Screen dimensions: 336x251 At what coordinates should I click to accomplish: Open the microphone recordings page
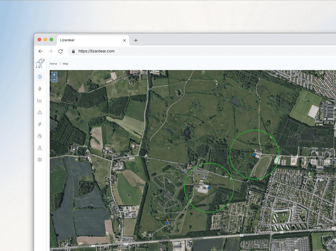40,89
